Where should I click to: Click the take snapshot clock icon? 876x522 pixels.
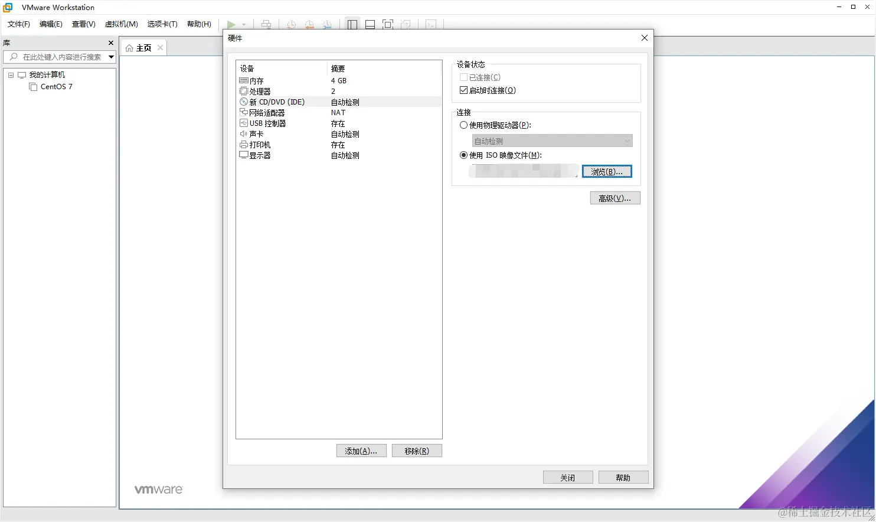[x=291, y=24]
